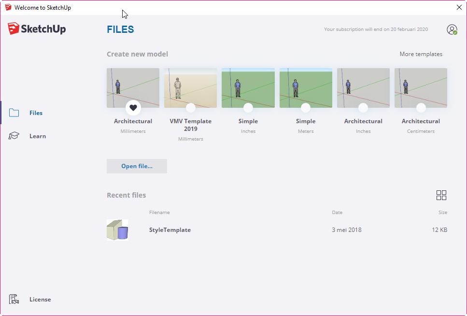Click the Create new model heading

pos(137,54)
